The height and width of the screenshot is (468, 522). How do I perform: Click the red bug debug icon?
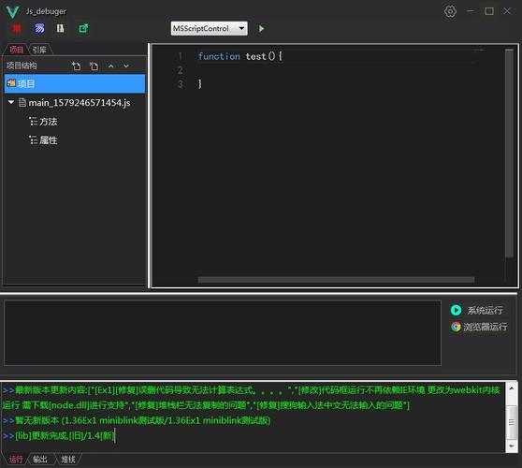[17, 28]
